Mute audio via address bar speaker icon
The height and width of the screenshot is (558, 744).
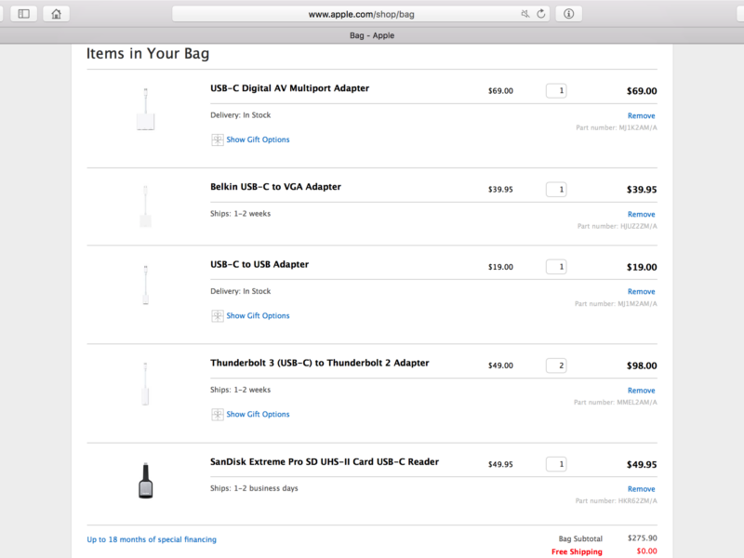point(525,14)
